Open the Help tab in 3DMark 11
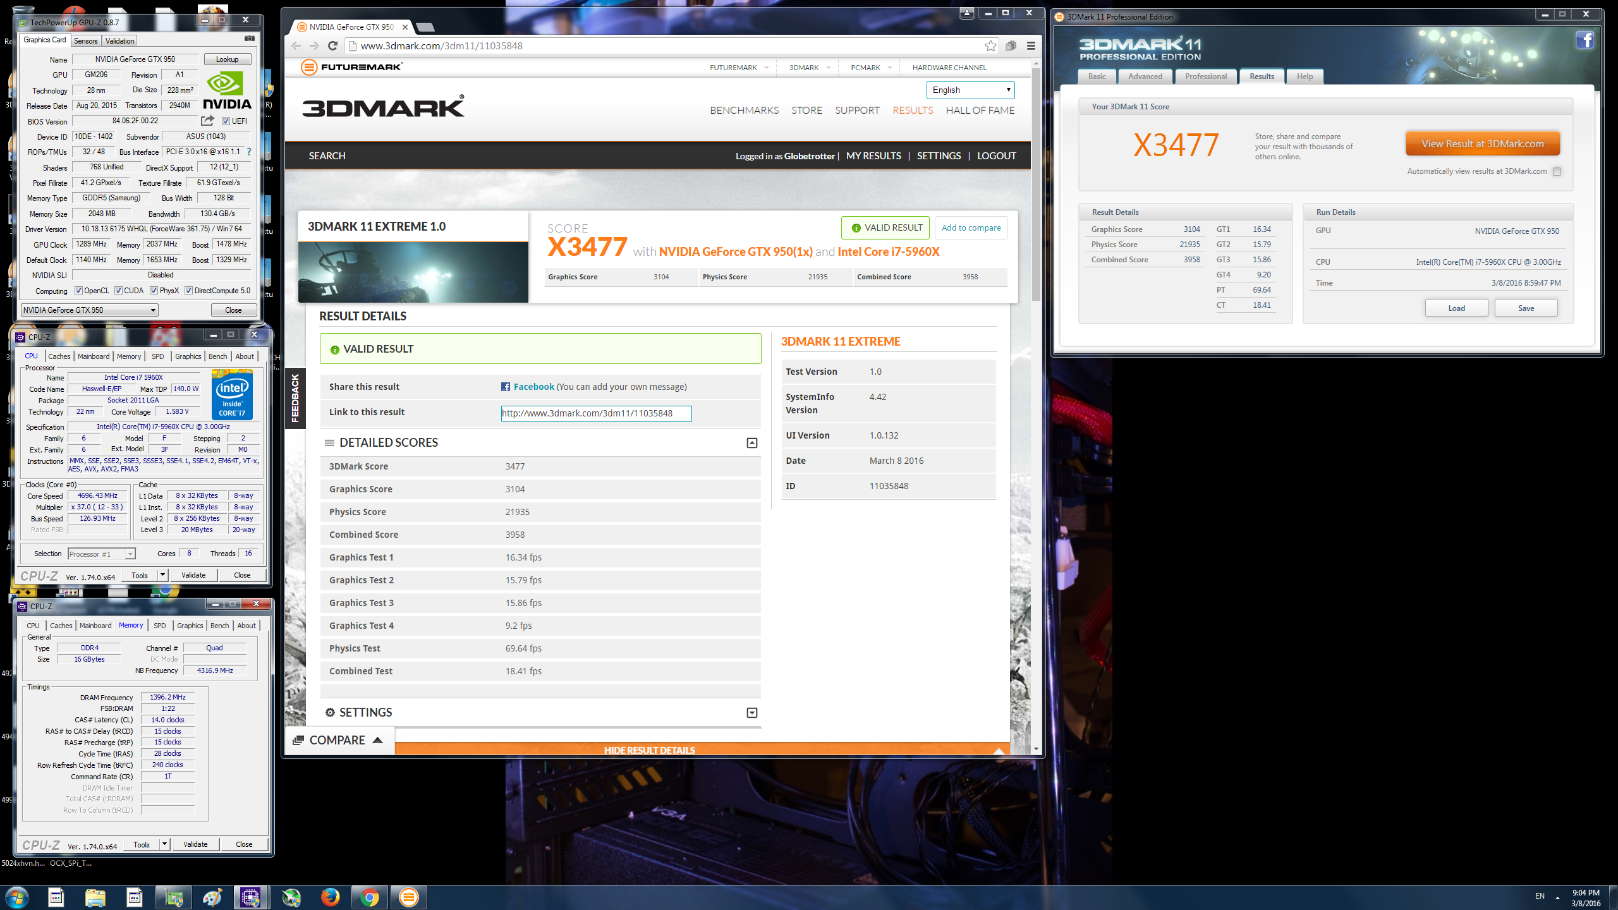The width and height of the screenshot is (1618, 910). click(1305, 76)
